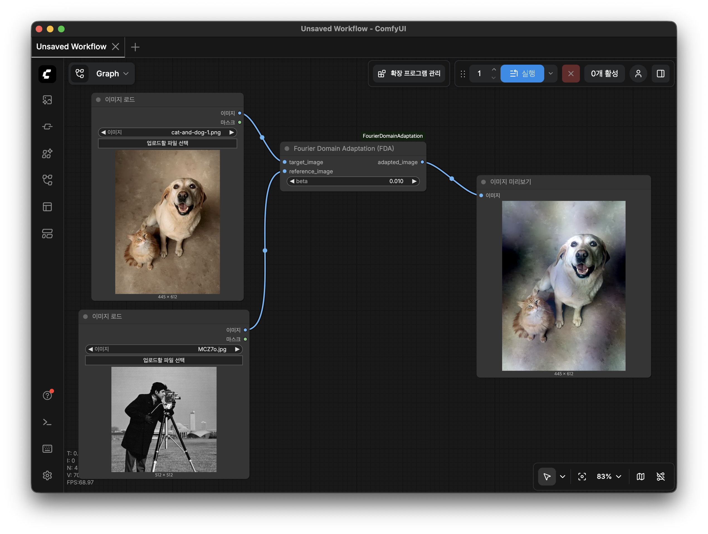Open 확장 프로그램 관리 extension manager

coord(409,74)
